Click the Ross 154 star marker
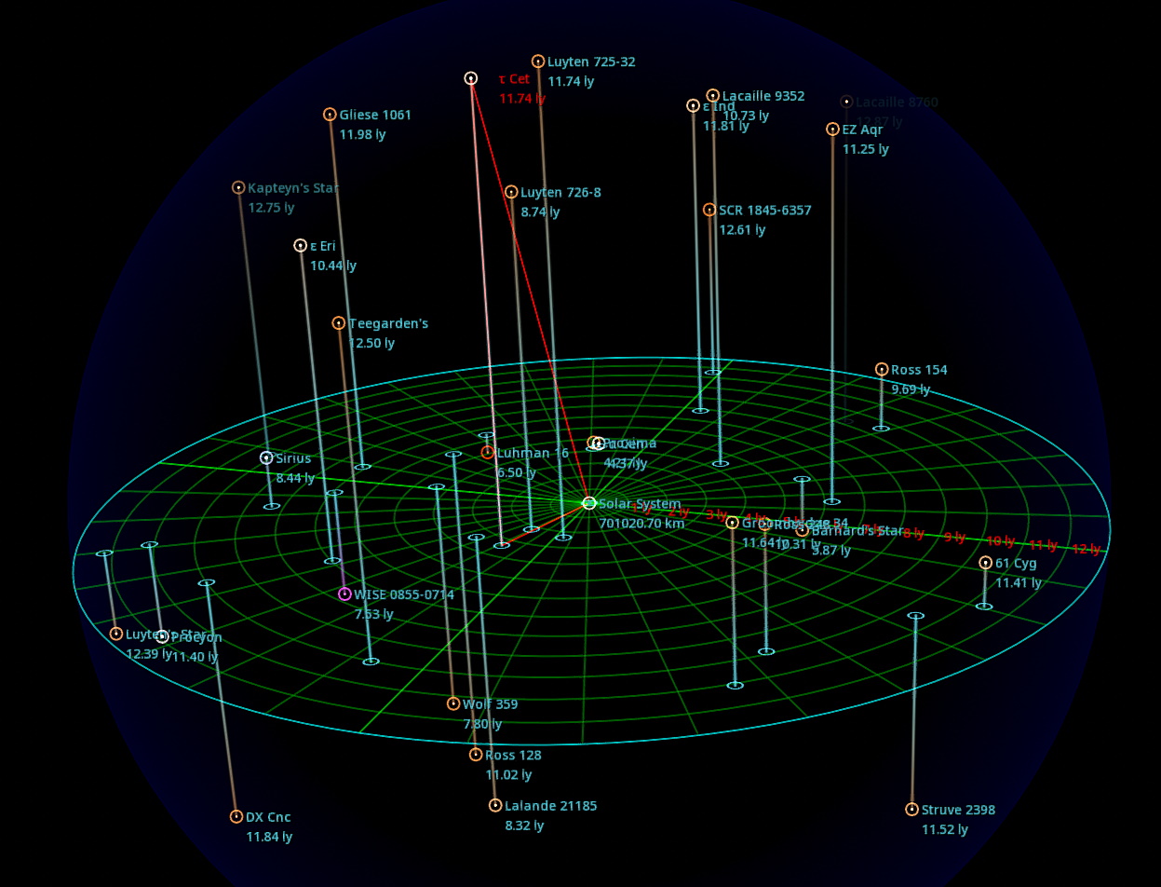The height and width of the screenshot is (887, 1161). point(882,370)
